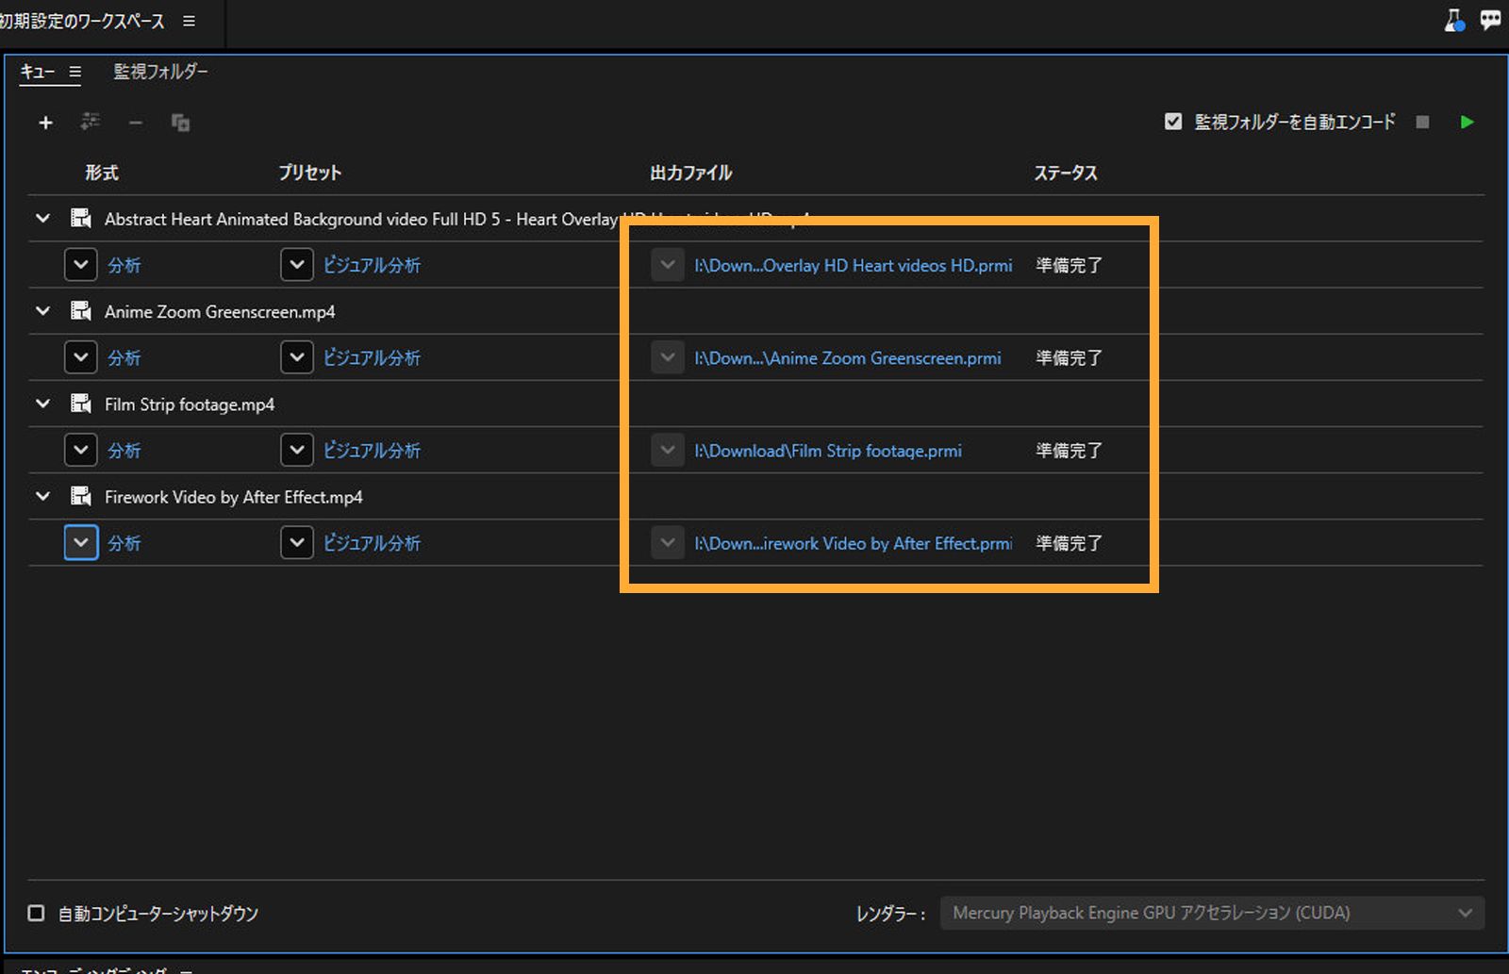Click the プリセット column header
Screen dimensions: 1509x974
coord(310,173)
